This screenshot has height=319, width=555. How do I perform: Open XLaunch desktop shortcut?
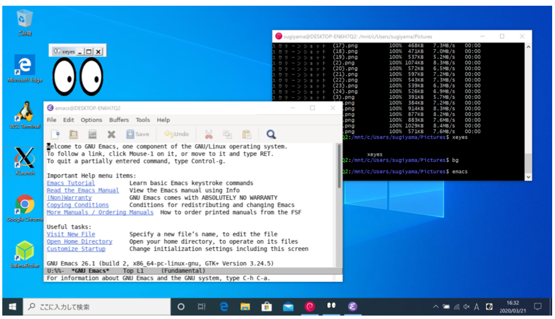tap(25, 159)
